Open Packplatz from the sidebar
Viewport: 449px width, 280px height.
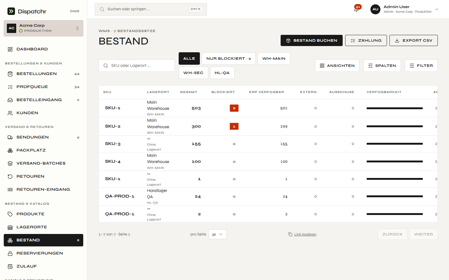point(43,150)
